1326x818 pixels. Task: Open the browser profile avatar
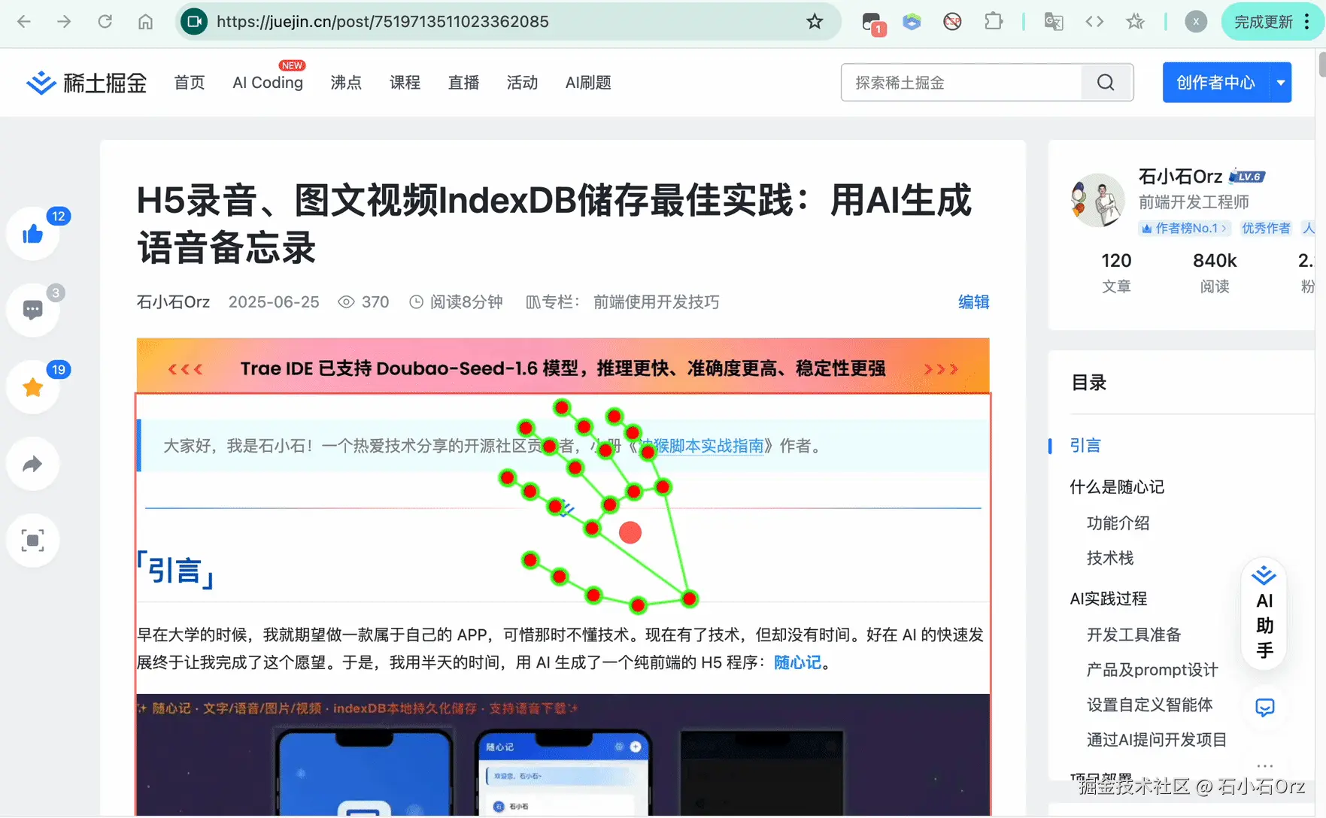tap(1196, 22)
